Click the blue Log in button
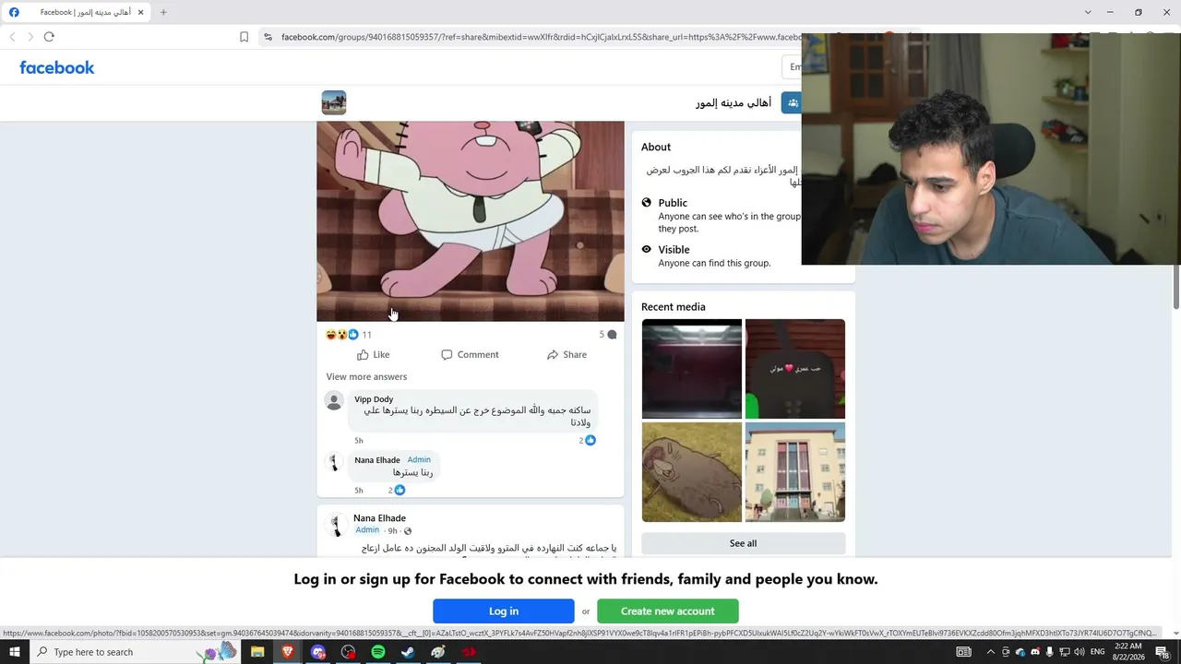This screenshot has width=1181, height=664. 504,611
